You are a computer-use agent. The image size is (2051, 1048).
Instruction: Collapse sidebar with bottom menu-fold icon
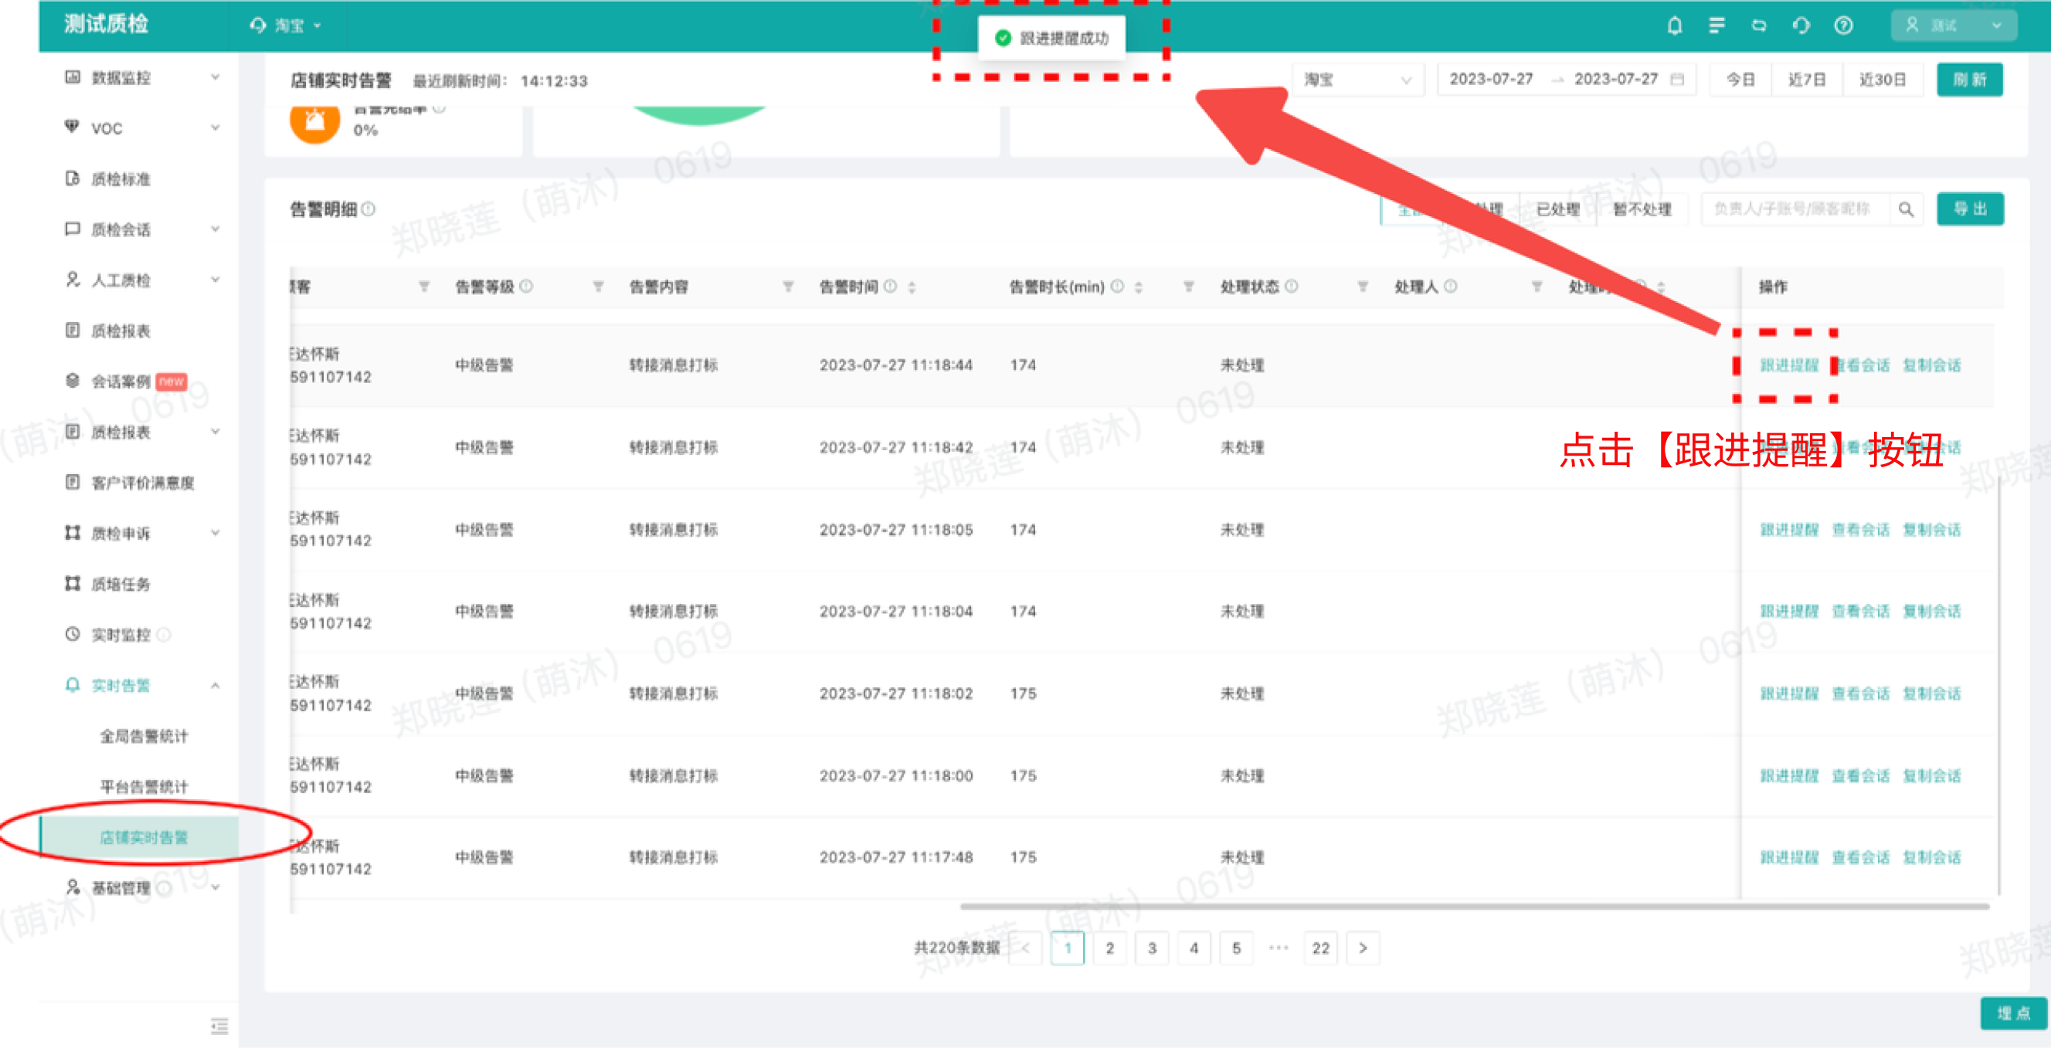pyautogui.click(x=219, y=1026)
